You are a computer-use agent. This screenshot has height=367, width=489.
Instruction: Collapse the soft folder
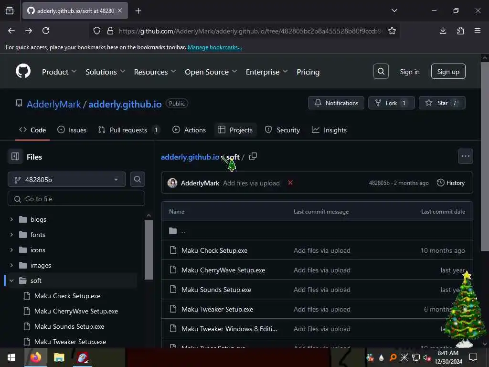pyautogui.click(x=11, y=281)
